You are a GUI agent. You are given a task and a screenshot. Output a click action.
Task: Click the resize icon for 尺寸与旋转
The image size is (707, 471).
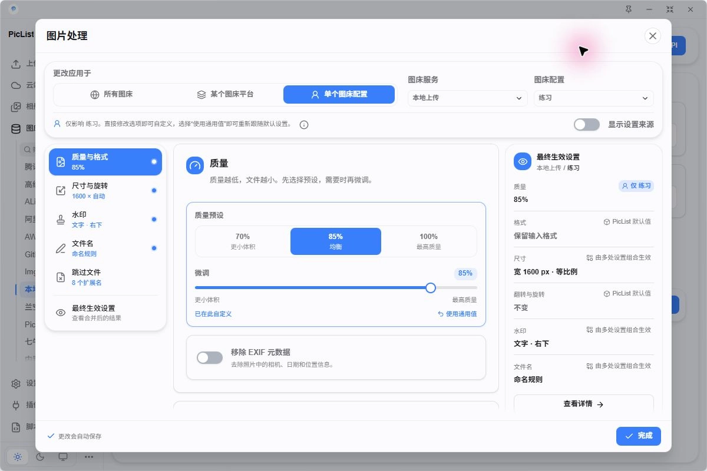(61, 191)
